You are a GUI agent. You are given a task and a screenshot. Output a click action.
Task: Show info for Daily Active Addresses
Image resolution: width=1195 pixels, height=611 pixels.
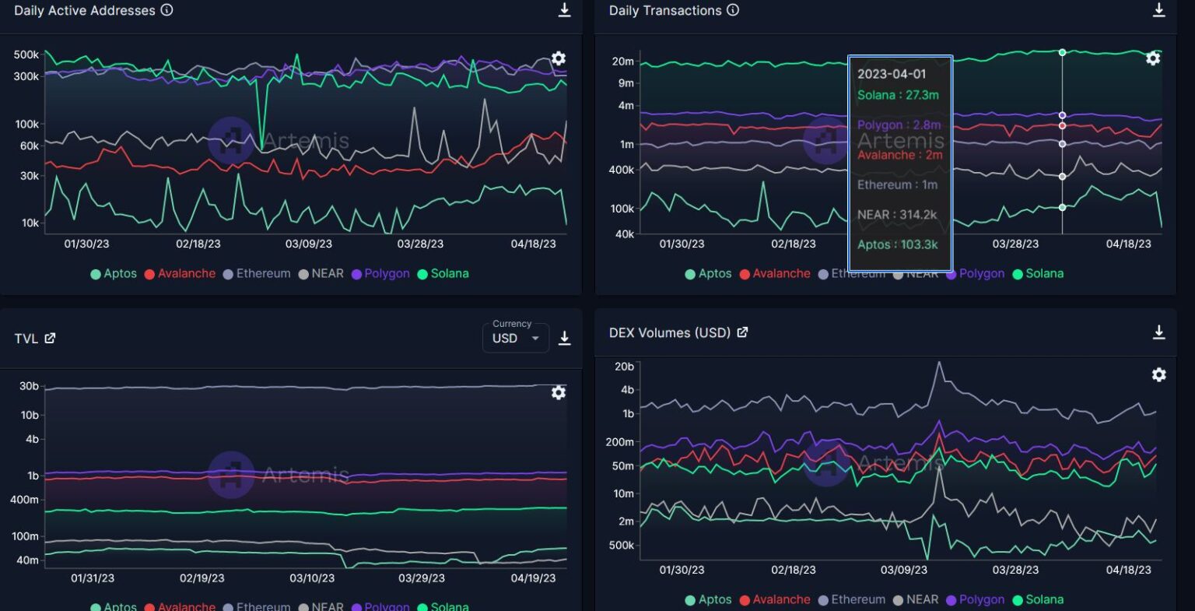tap(166, 10)
